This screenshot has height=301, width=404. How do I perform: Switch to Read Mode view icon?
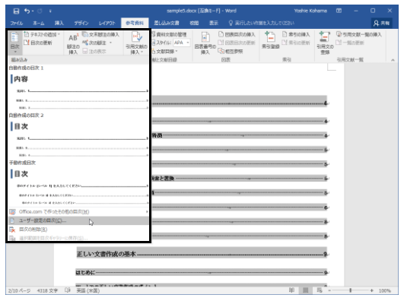pyautogui.click(x=291, y=290)
